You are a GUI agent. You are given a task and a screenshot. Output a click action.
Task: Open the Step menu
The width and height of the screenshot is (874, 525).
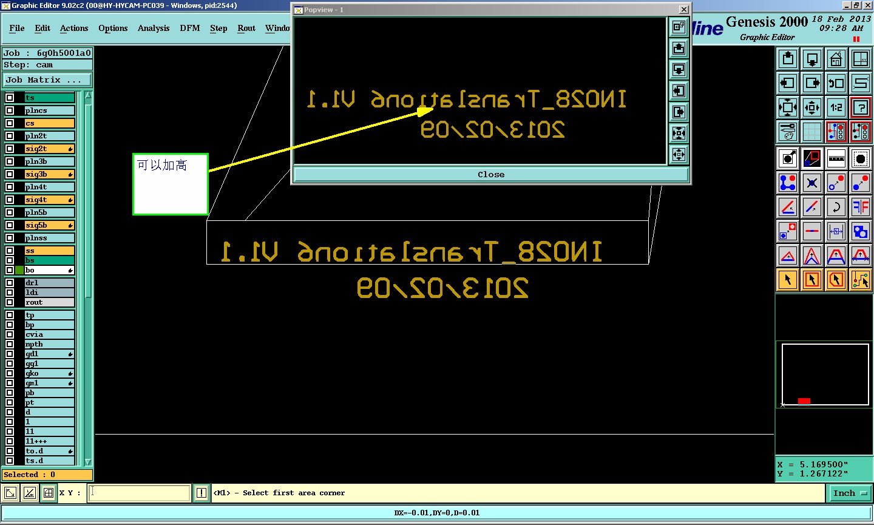(x=218, y=28)
